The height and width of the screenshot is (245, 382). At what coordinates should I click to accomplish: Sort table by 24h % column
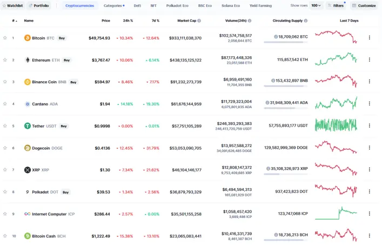(128, 21)
